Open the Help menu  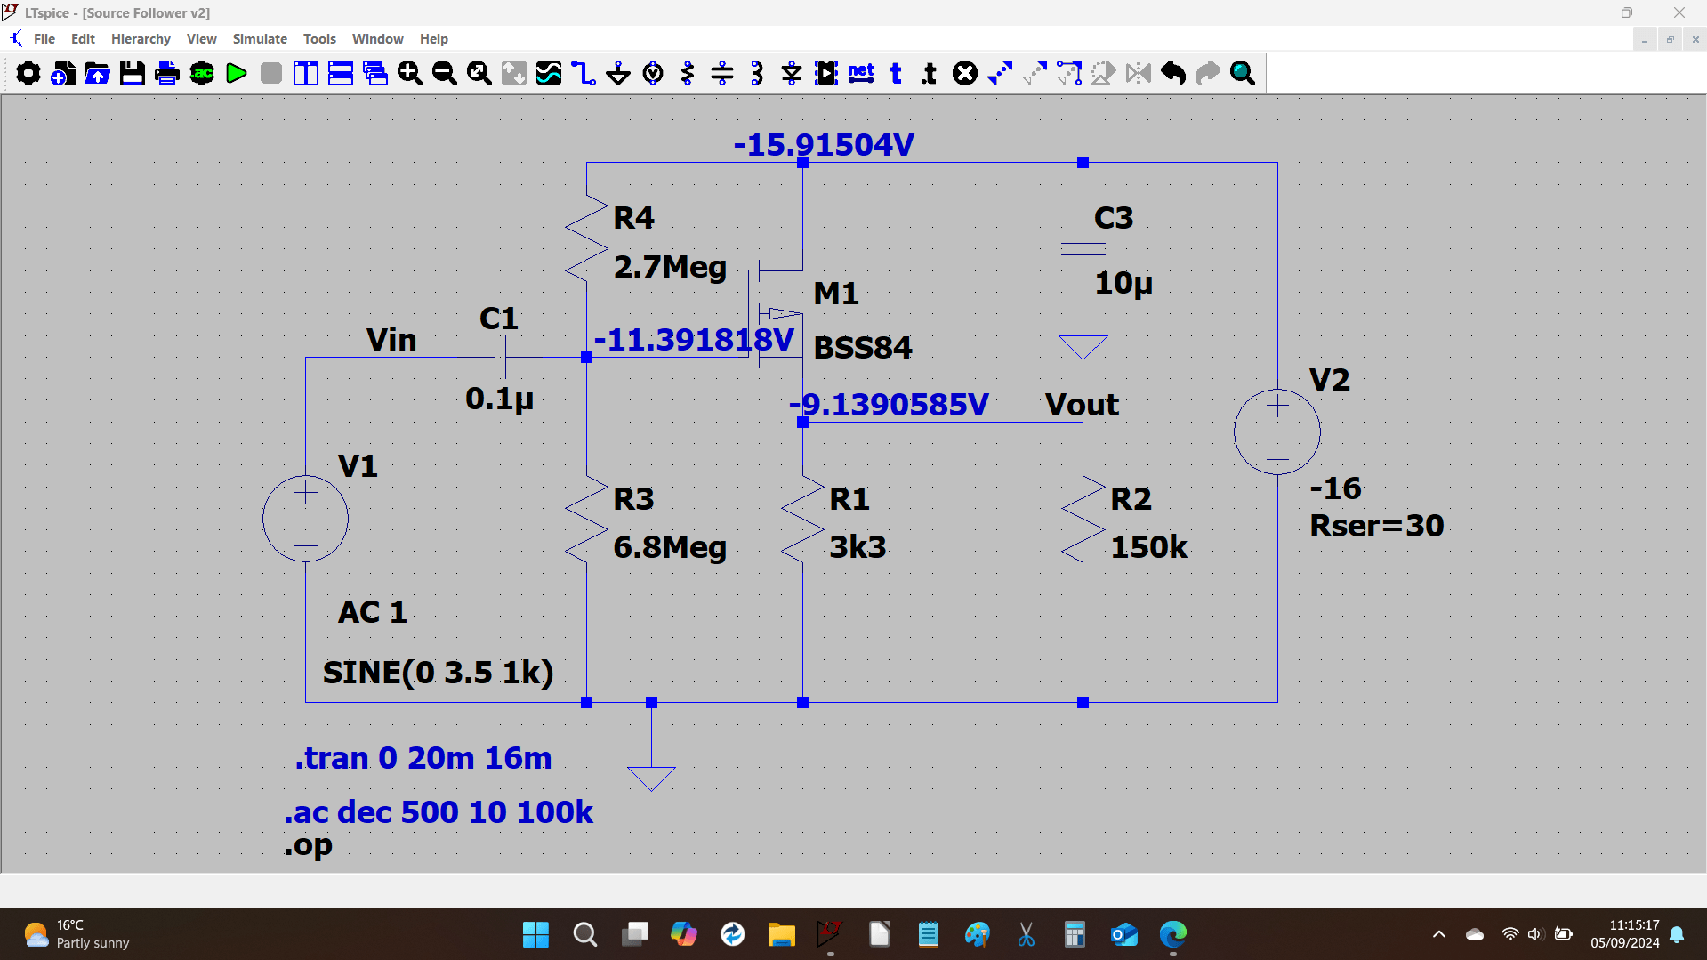[434, 39]
